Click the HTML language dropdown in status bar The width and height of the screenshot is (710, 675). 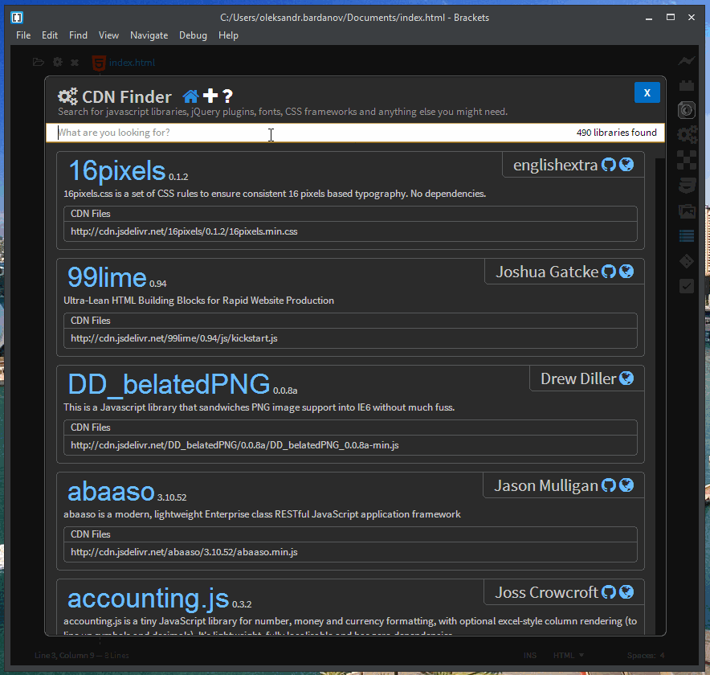point(569,656)
